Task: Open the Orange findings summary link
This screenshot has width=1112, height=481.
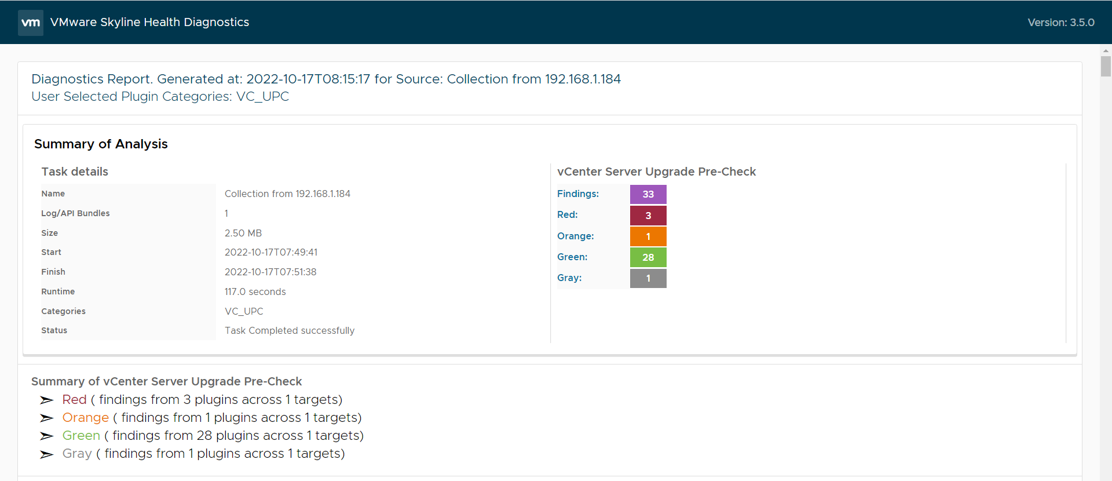Action: [x=85, y=418]
